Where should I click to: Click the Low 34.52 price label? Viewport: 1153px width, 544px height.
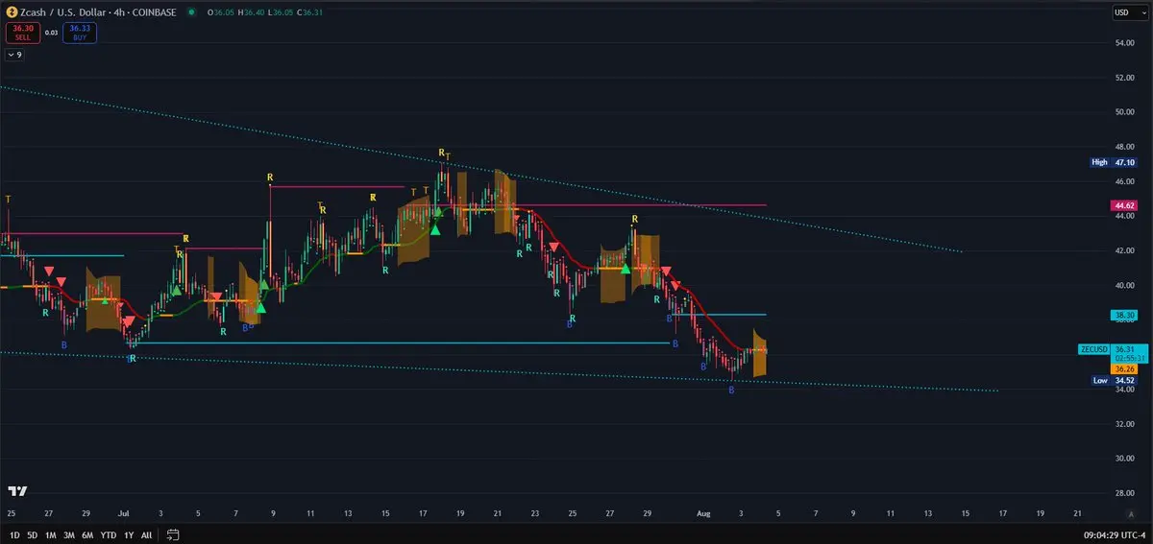tap(1115, 380)
